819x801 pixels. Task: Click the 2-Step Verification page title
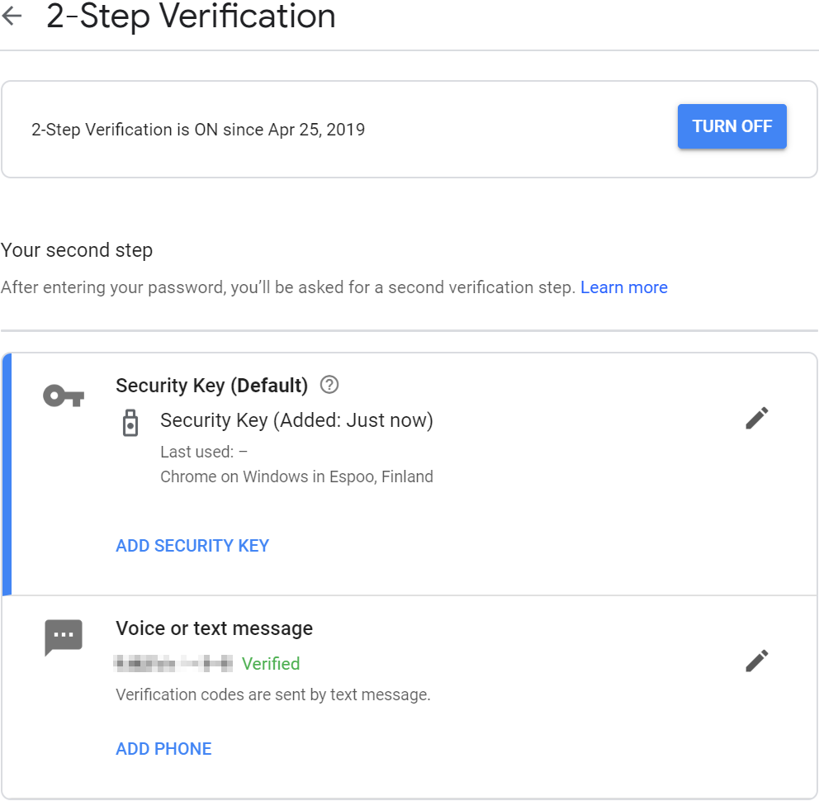(x=191, y=17)
